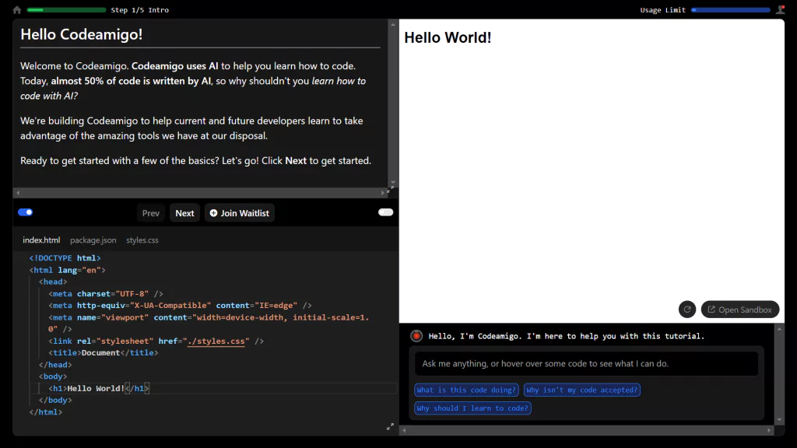797x448 pixels.
Task: Click the instructions panel scroll-up arrow
Action: (x=392, y=24)
